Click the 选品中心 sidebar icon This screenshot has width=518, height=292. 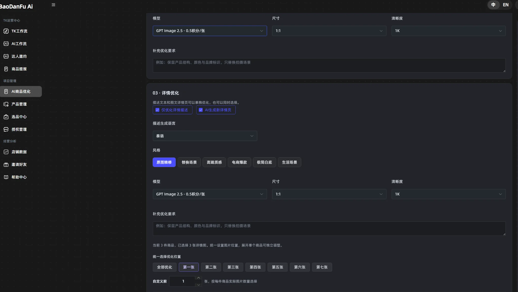point(6,117)
